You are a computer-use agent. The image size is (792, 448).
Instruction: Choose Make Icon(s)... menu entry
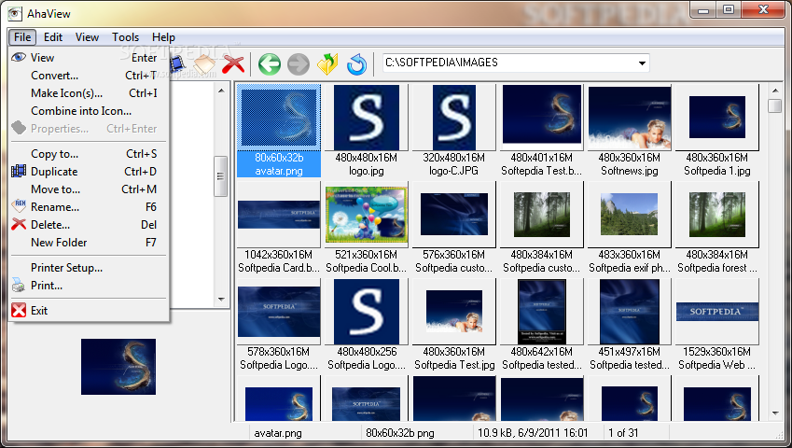click(x=89, y=93)
